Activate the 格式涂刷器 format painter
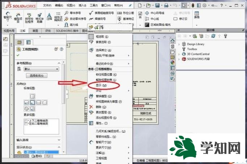The image size is (247, 164). coord(39,18)
